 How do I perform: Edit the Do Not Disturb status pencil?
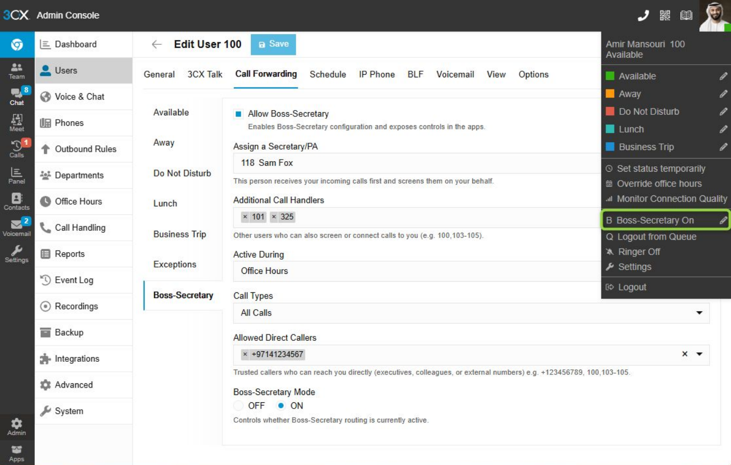(723, 112)
